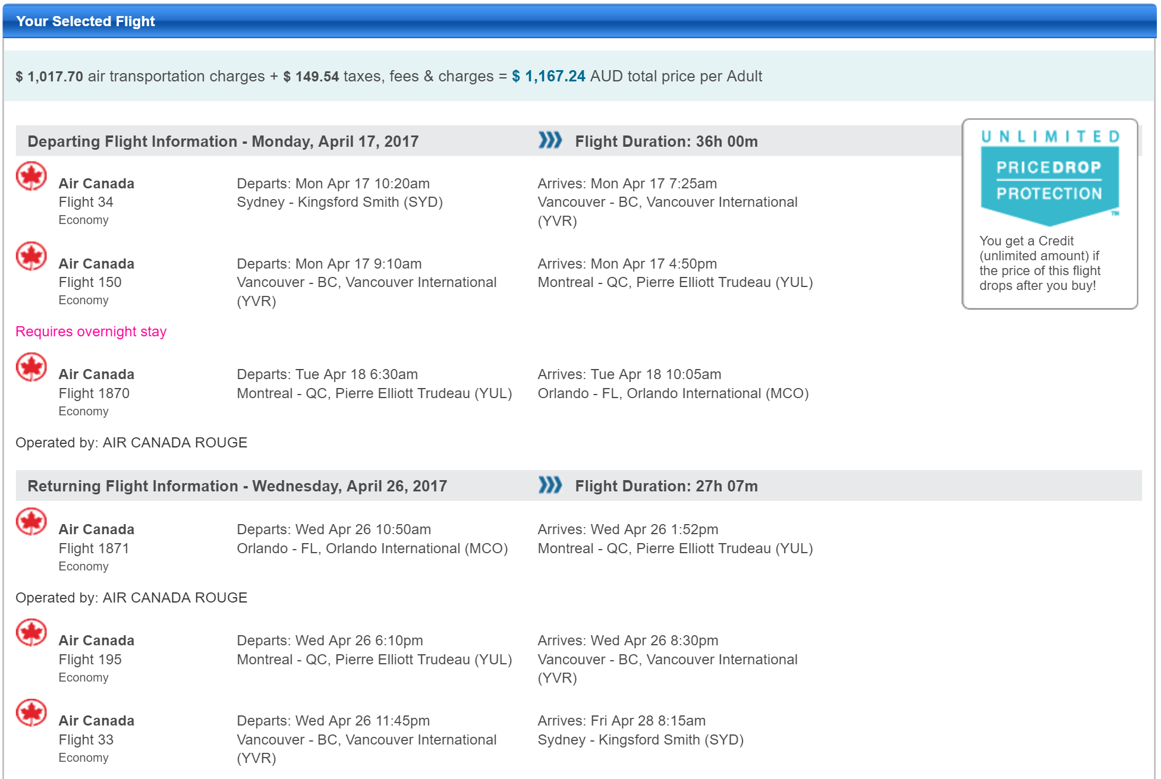Click first 'Operated by: AIR CANADA ROUGE' under Flight 1870
The width and height of the screenshot is (1161, 779).
tap(131, 443)
